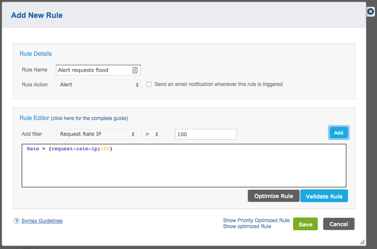The height and width of the screenshot is (249, 377).
Task: Click the autofill icon inside the Rule Name field
Action: pos(135,70)
